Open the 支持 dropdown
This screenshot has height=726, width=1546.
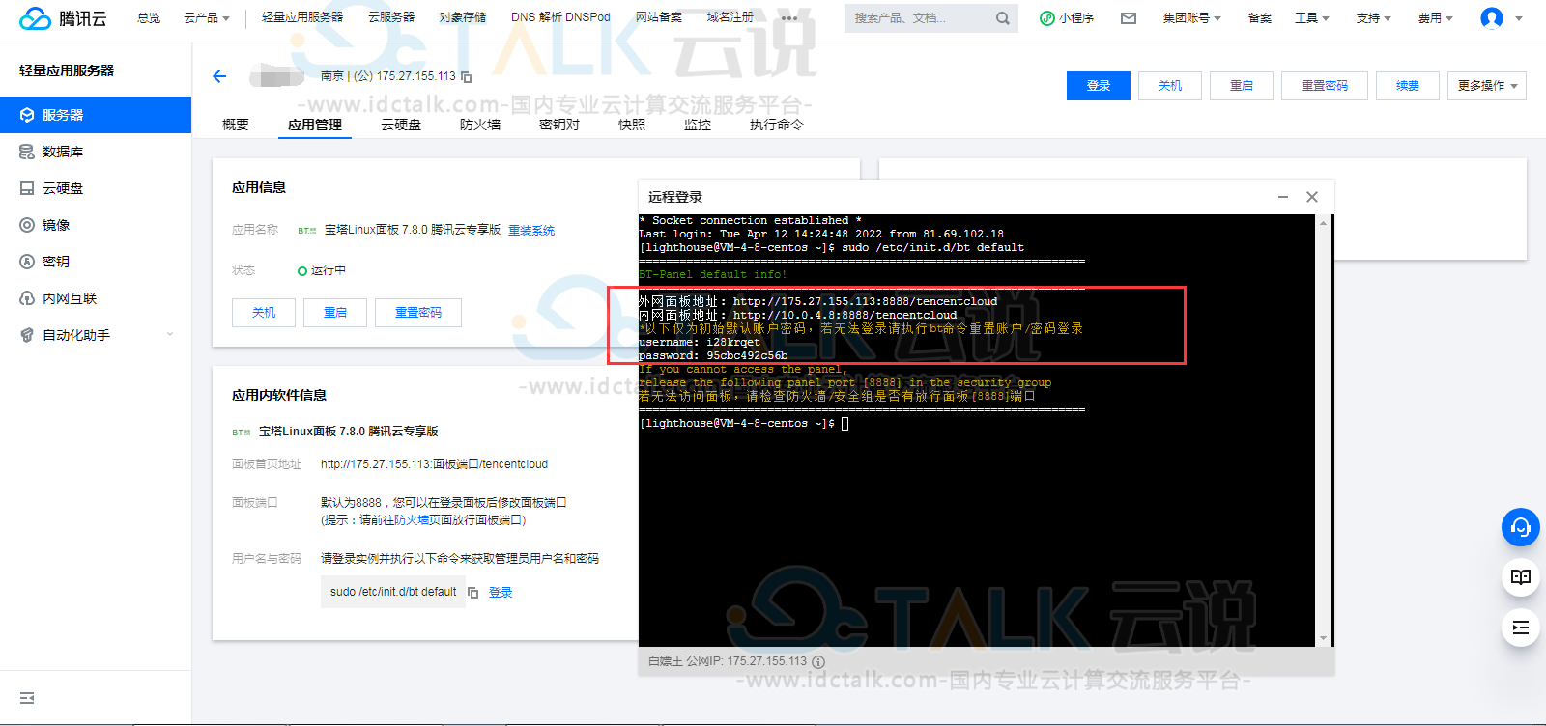[x=1373, y=18]
